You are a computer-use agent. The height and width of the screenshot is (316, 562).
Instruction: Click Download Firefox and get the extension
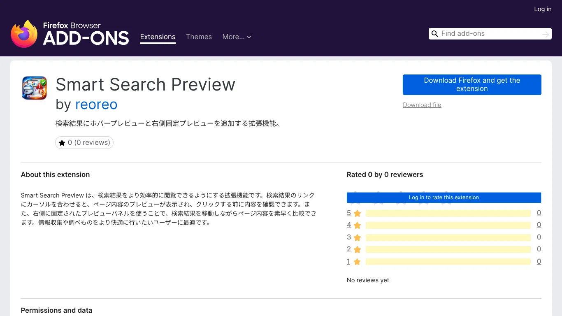pyautogui.click(x=472, y=85)
